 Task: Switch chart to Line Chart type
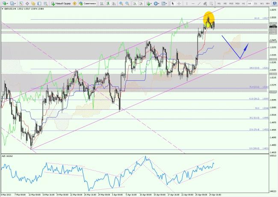point(114,3)
